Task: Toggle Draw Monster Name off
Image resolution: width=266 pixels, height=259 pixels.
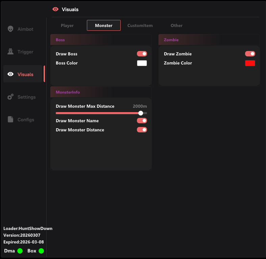Action: [142, 121]
